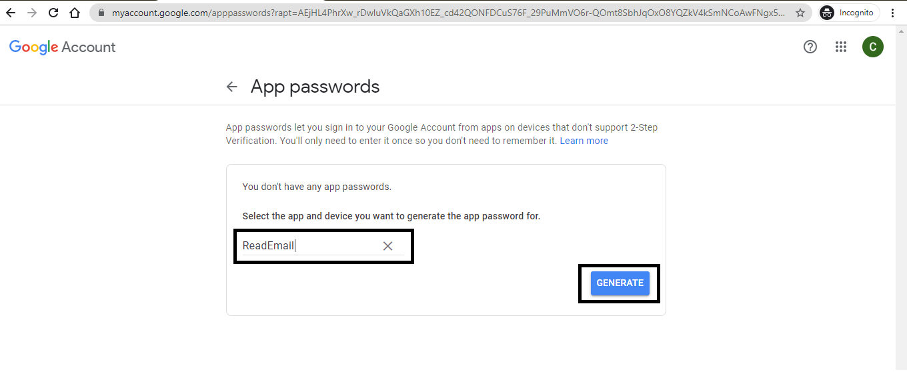Reload the current page

pos(53,13)
